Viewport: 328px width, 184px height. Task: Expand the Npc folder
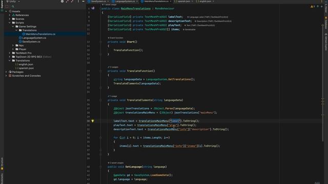point(13,45)
